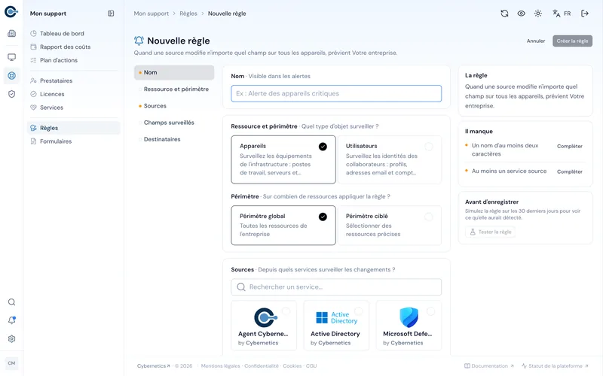Image resolution: width=603 pixels, height=376 pixels.
Task: Click the rule name input field
Action: [336, 93]
